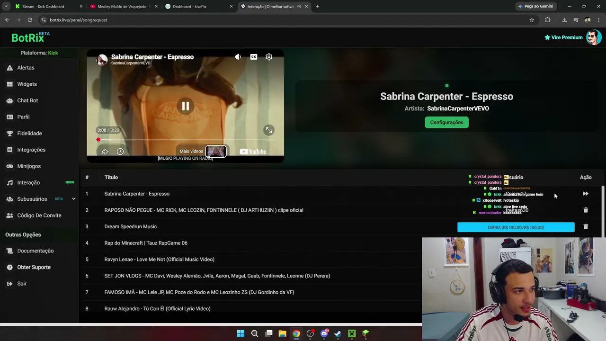Click the song queue vertical scrollbar

point(603,211)
